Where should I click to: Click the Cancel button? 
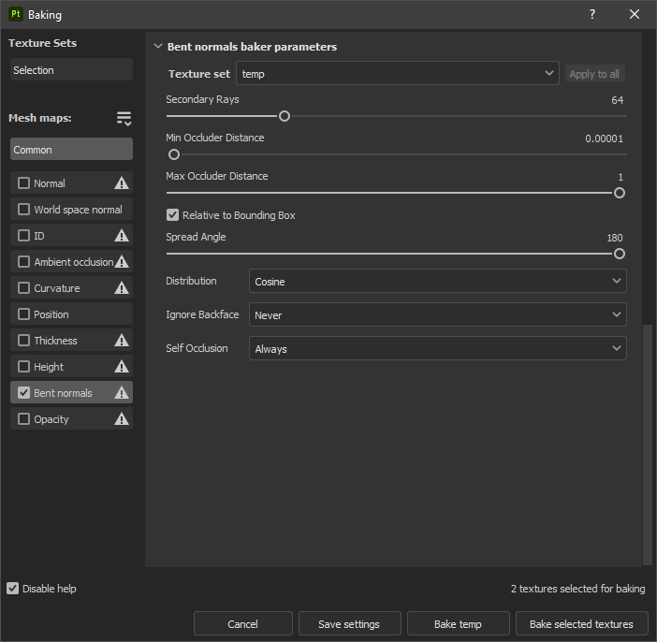coord(243,623)
